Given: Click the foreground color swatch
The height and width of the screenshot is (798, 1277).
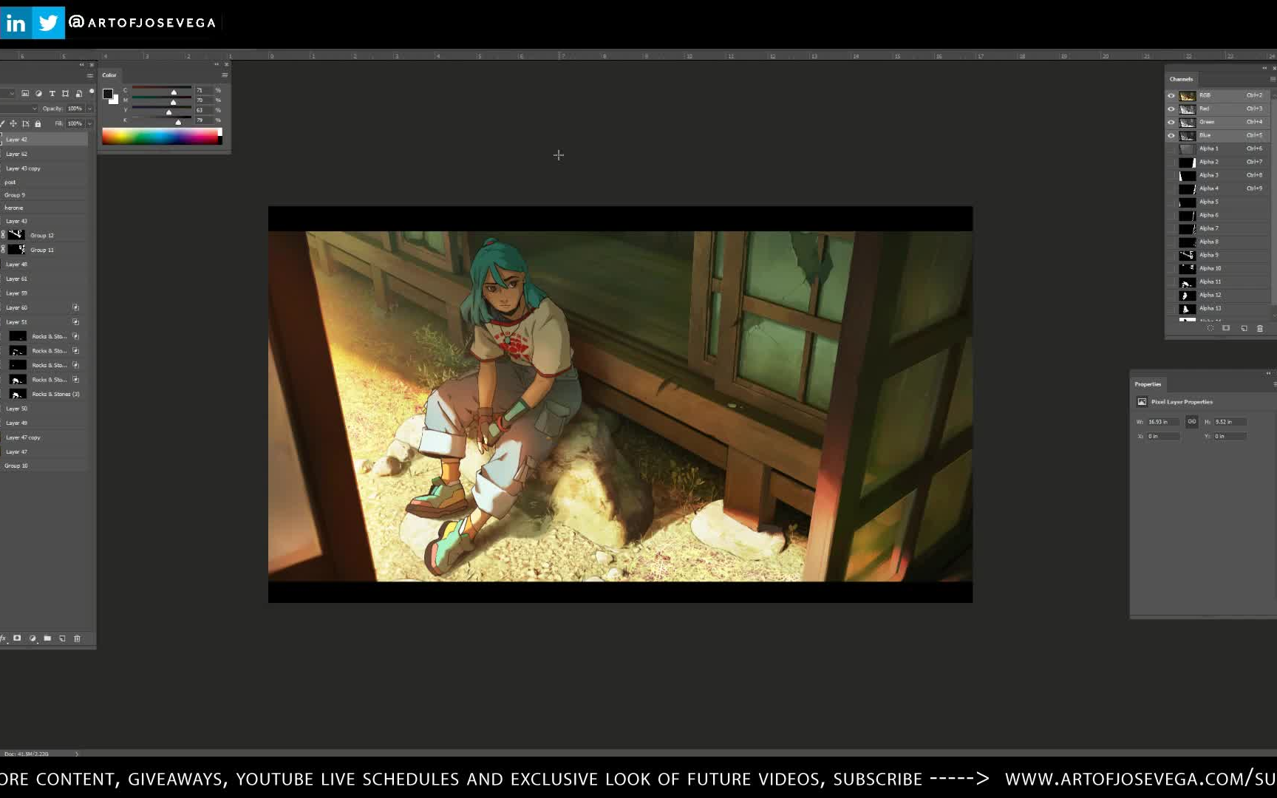Looking at the screenshot, I should point(107,94).
